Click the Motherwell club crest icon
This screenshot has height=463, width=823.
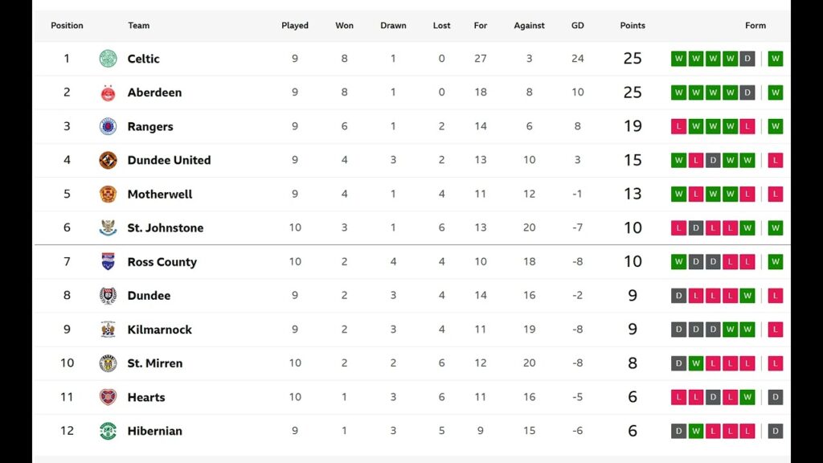pos(108,194)
